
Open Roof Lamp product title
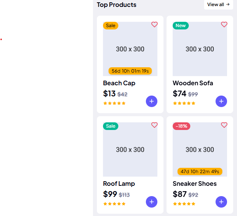pyautogui.click(x=119, y=184)
